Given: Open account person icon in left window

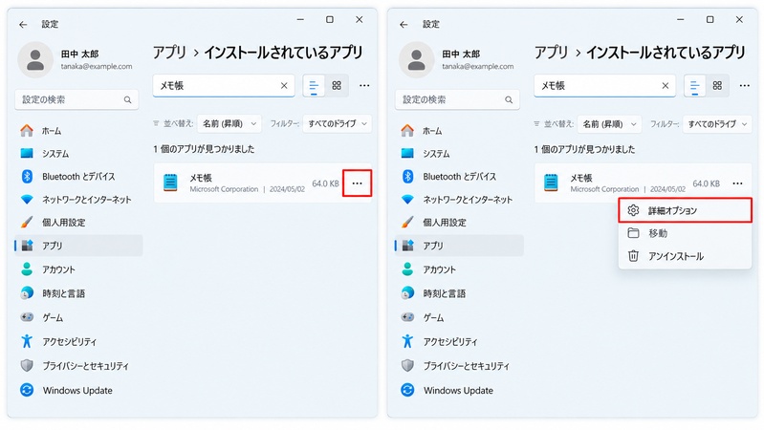Looking at the screenshot, I should pyautogui.click(x=27, y=269).
